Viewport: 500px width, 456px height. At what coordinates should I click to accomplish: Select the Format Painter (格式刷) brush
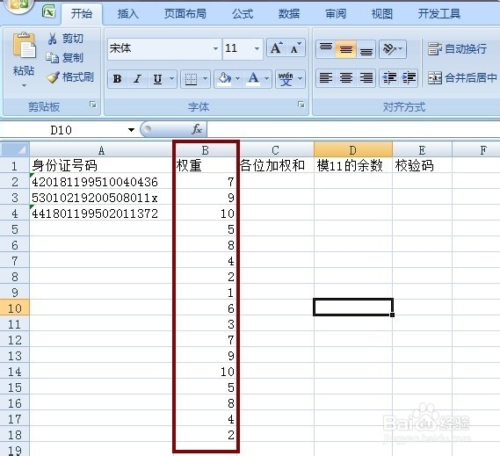(x=53, y=77)
